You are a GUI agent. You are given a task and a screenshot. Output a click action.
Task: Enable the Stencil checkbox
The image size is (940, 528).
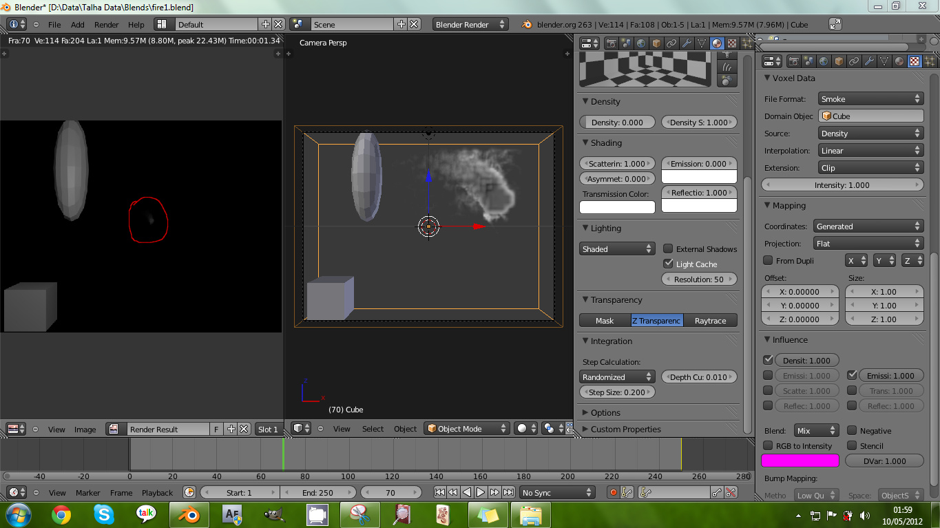tap(852, 445)
